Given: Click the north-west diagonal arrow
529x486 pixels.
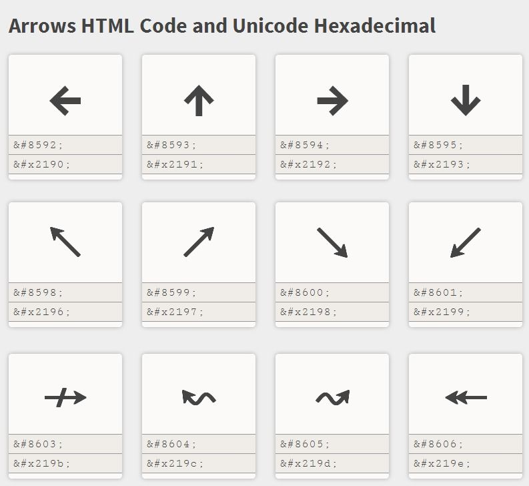Looking at the screenshot, I should [x=65, y=242].
